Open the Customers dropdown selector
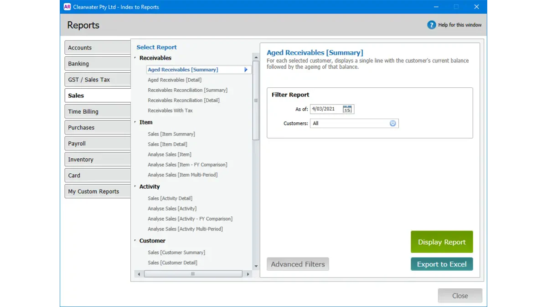Screen dimensions: 547x307 click(393, 123)
